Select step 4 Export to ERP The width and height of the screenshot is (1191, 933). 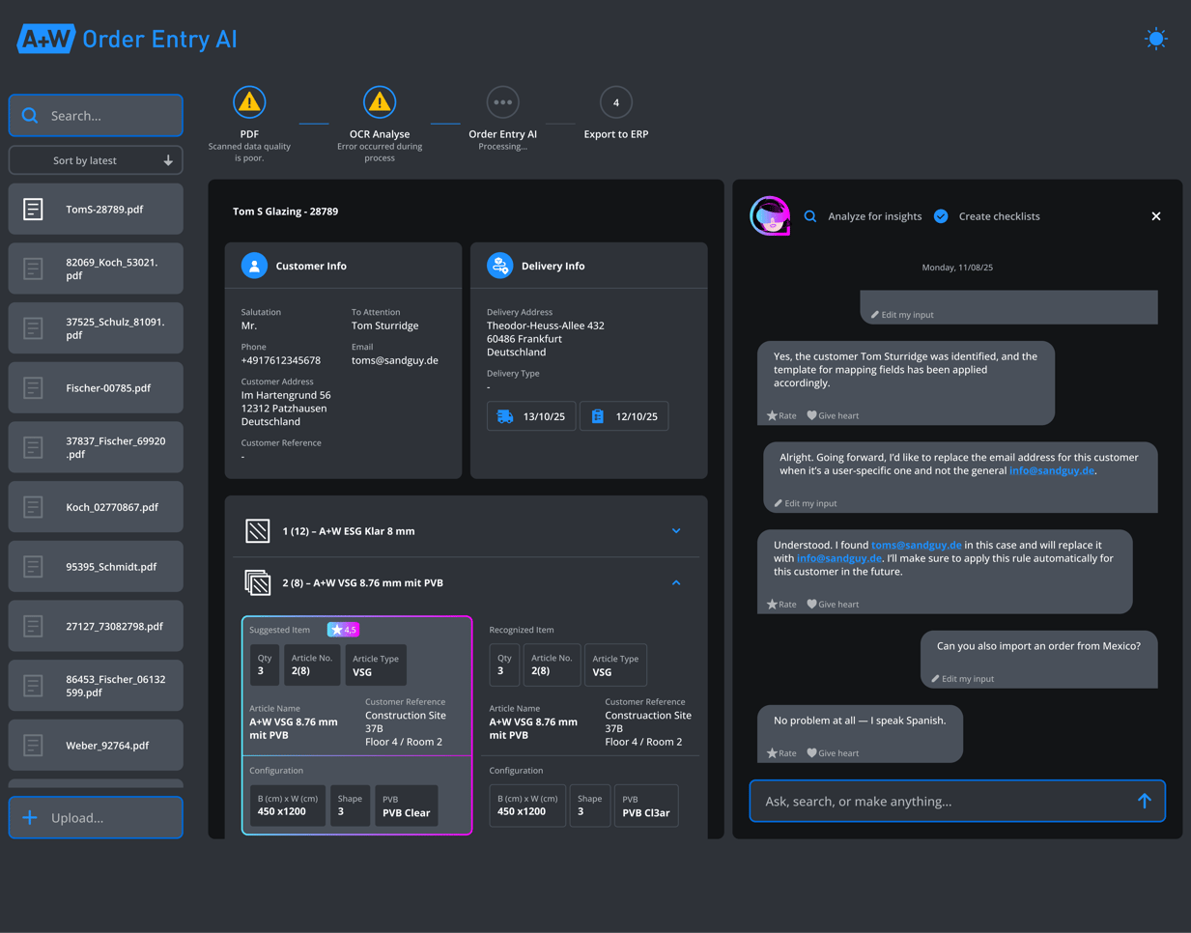click(615, 102)
